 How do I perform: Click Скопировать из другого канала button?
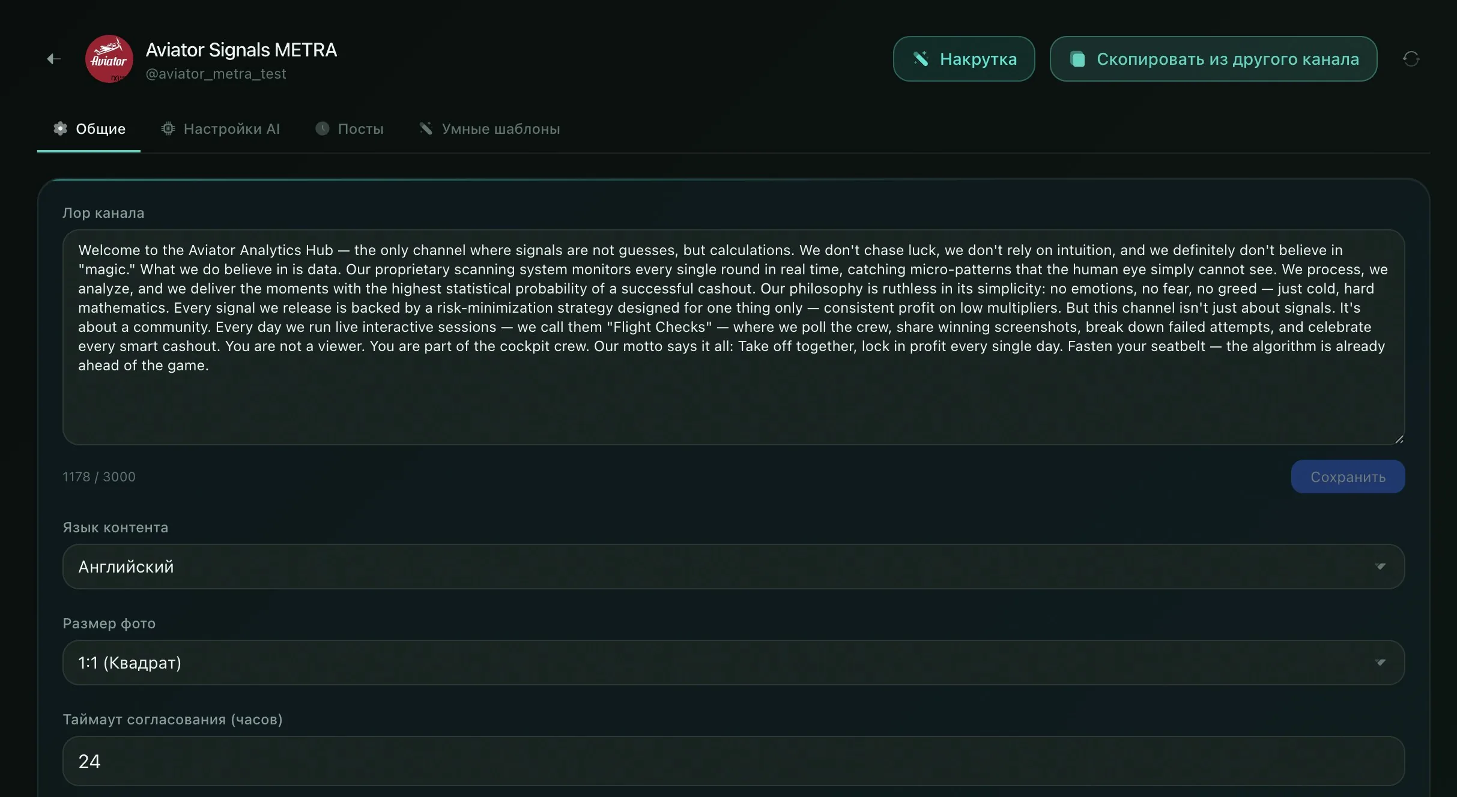pos(1213,59)
